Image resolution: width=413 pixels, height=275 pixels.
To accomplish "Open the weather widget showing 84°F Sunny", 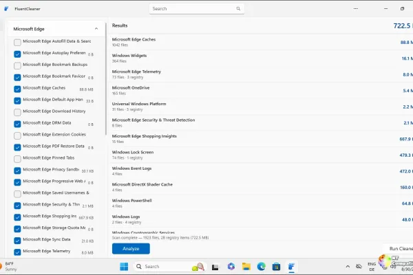I will pos(9,266).
